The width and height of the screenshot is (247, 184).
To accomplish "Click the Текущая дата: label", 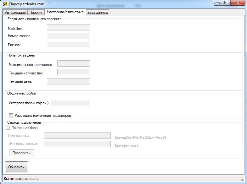I will tap(20, 81).
